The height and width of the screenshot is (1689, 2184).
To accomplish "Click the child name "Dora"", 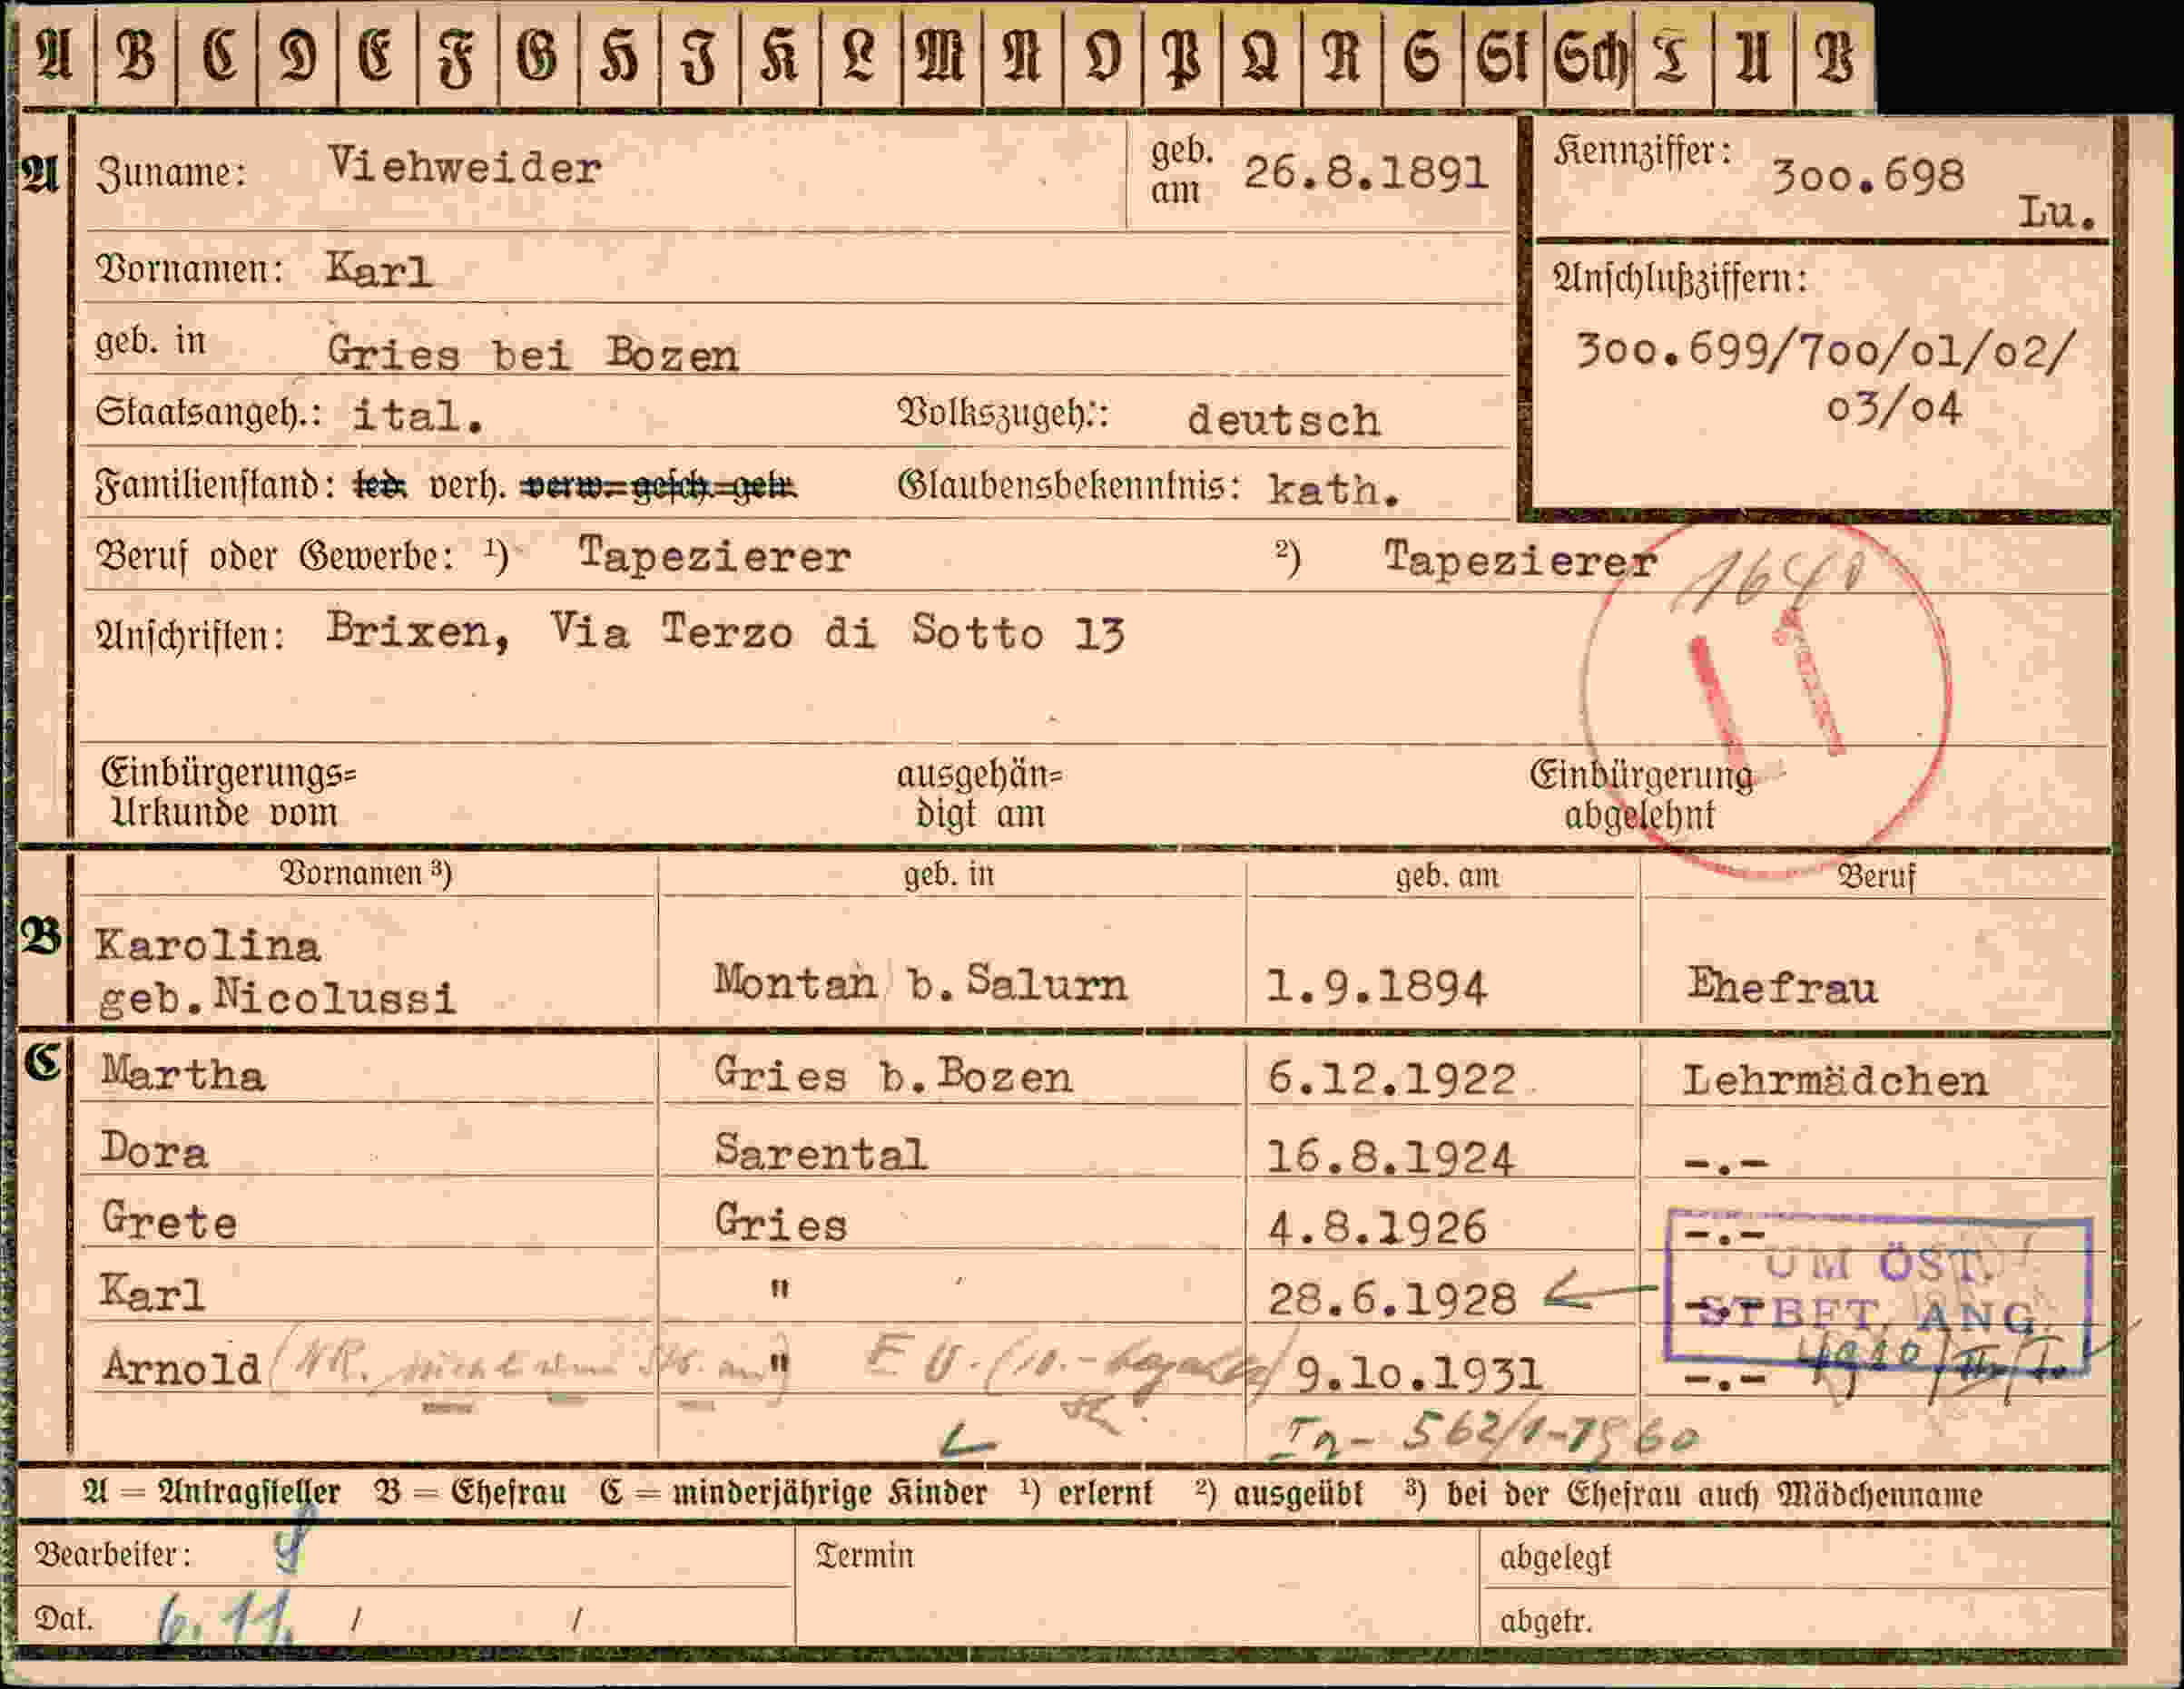I will click(155, 1150).
